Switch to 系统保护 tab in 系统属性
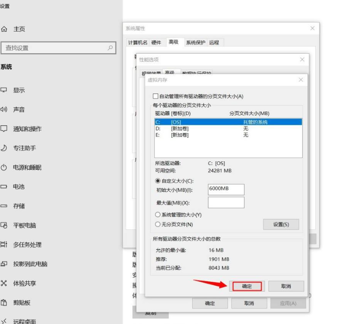 pos(196,42)
